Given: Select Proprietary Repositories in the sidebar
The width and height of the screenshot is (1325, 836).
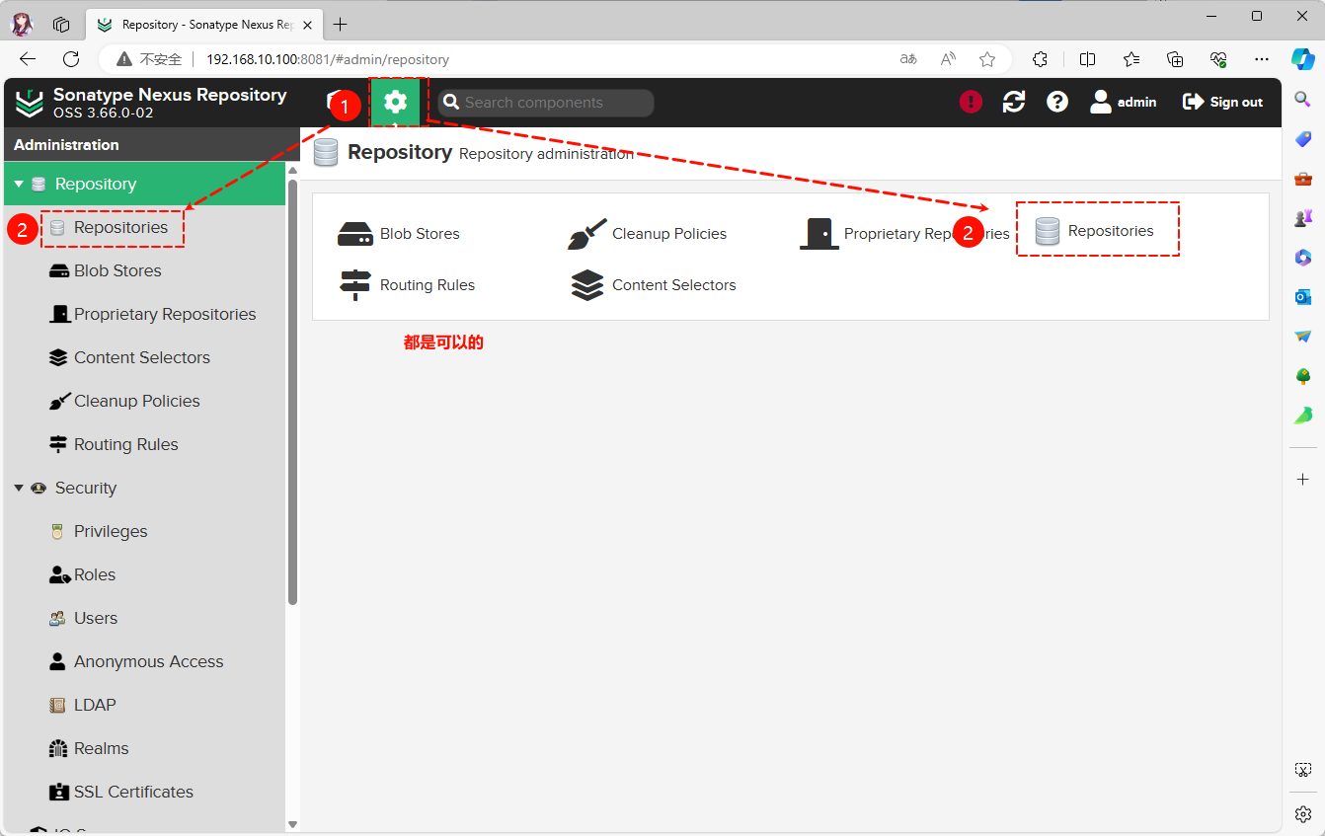Looking at the screenshot, I should 164,315.
